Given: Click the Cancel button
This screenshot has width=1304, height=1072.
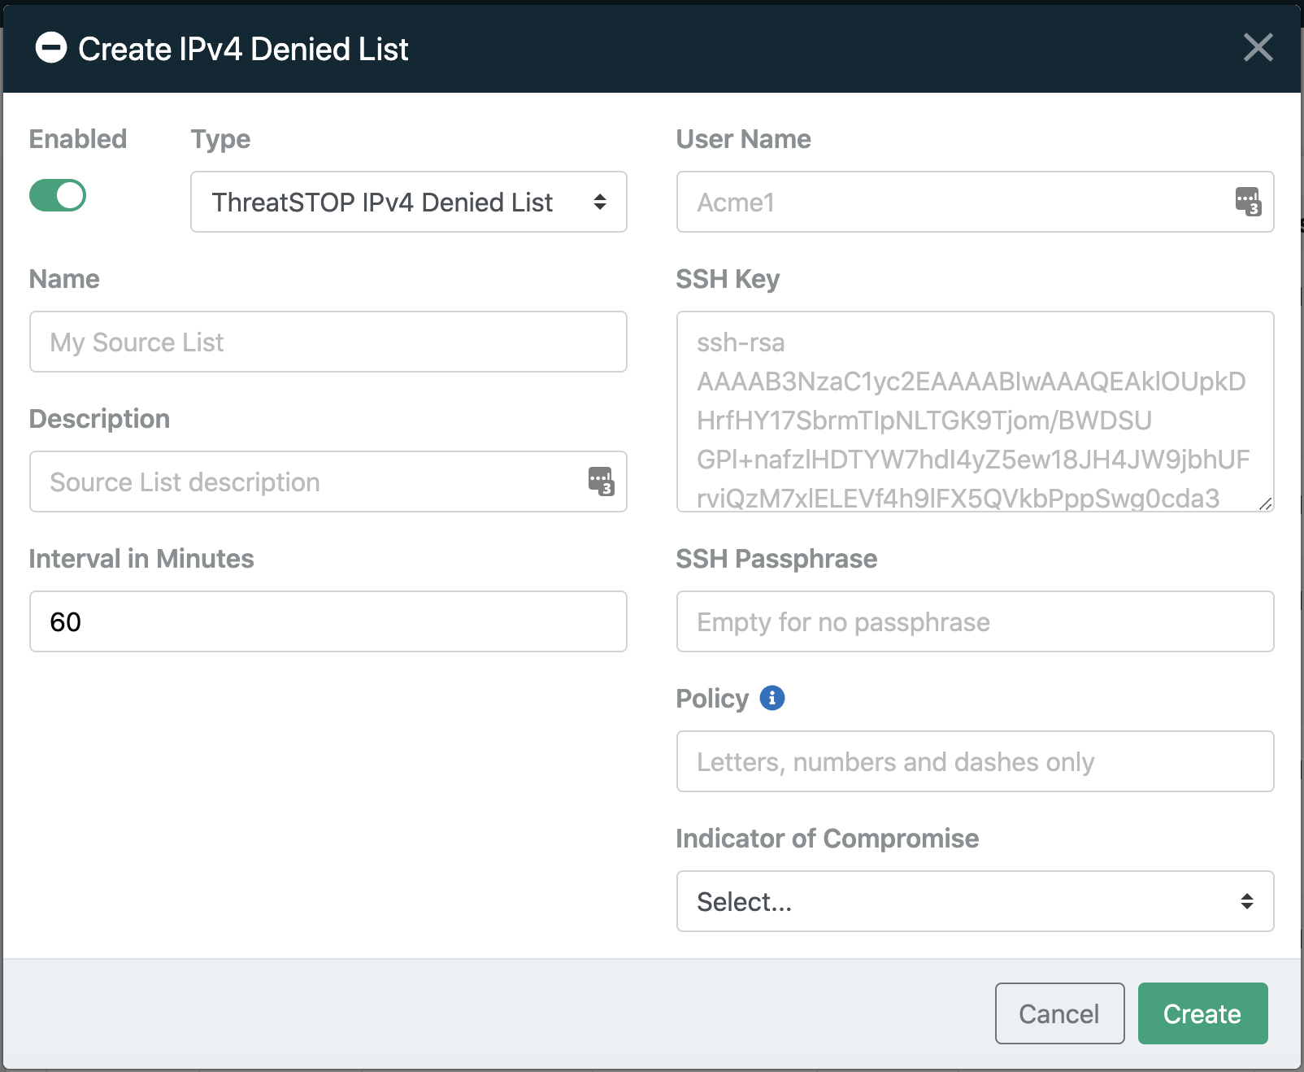Looking at the screenshot, I should coord(1059,1013).
